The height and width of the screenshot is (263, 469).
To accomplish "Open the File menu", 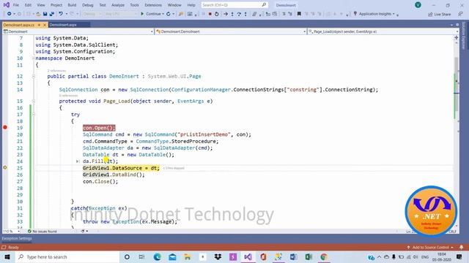I will pyautogui.click(x=16, y=5).
